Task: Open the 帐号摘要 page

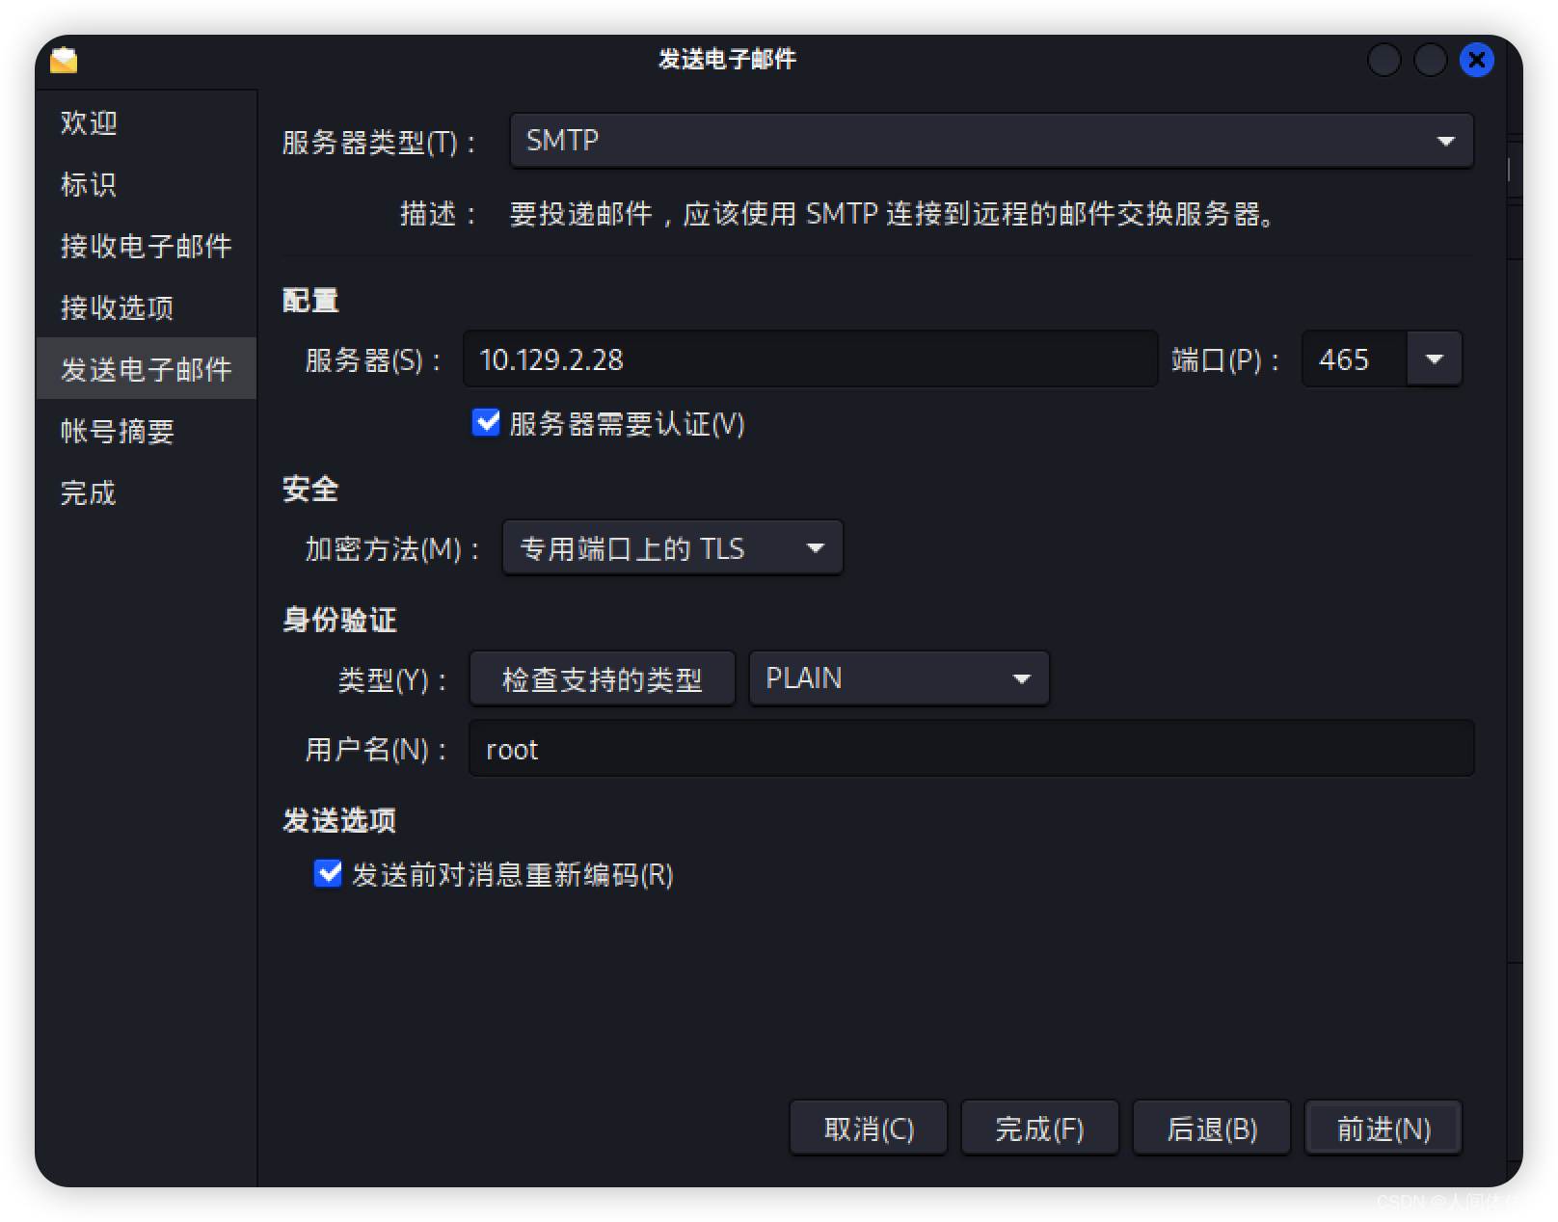Action: 116,431
